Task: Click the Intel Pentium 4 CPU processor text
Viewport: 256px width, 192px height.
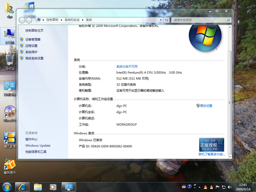Action: (x=149, y=73)
